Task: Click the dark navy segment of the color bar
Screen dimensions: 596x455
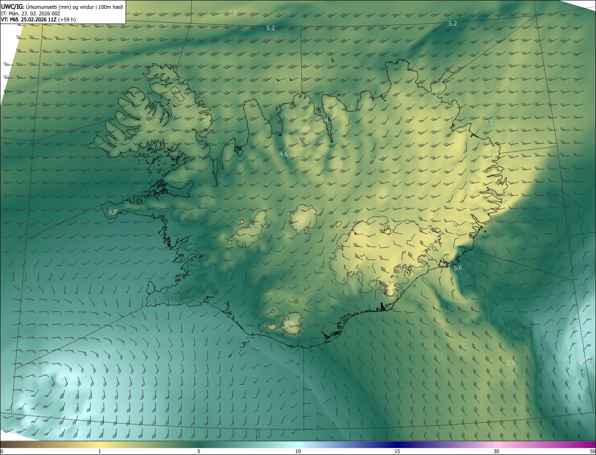Action: point(398,445)
